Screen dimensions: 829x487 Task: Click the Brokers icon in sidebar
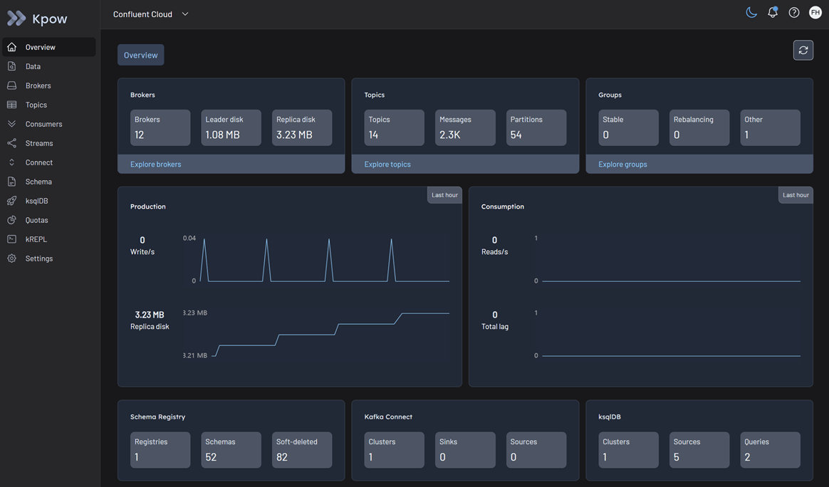click(x=12, y=85)
